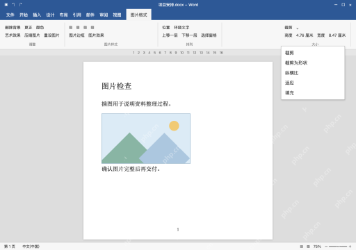Switch to the 引用 ribbon tab
The image size is (356, 250).
click(x=77, y=15)
